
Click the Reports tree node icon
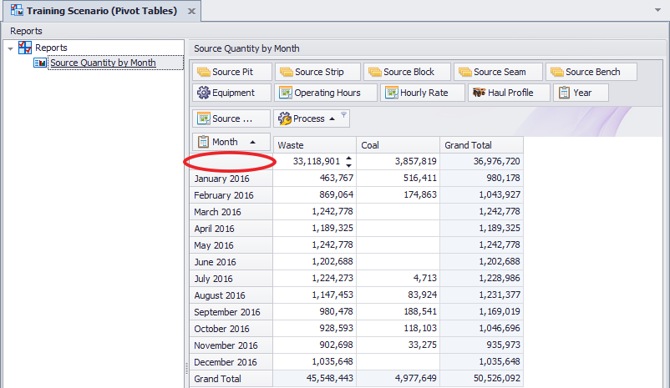[25, 48]
